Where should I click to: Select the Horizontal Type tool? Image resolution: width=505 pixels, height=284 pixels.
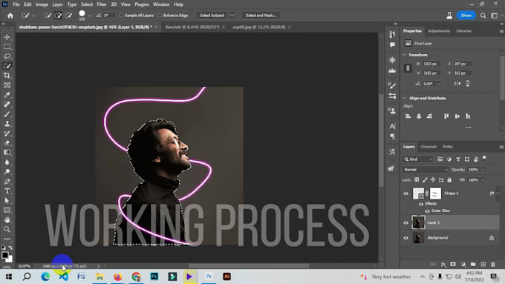pos(7,191)
